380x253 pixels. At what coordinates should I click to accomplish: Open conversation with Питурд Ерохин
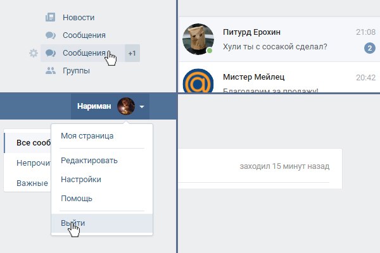(279, 39)
